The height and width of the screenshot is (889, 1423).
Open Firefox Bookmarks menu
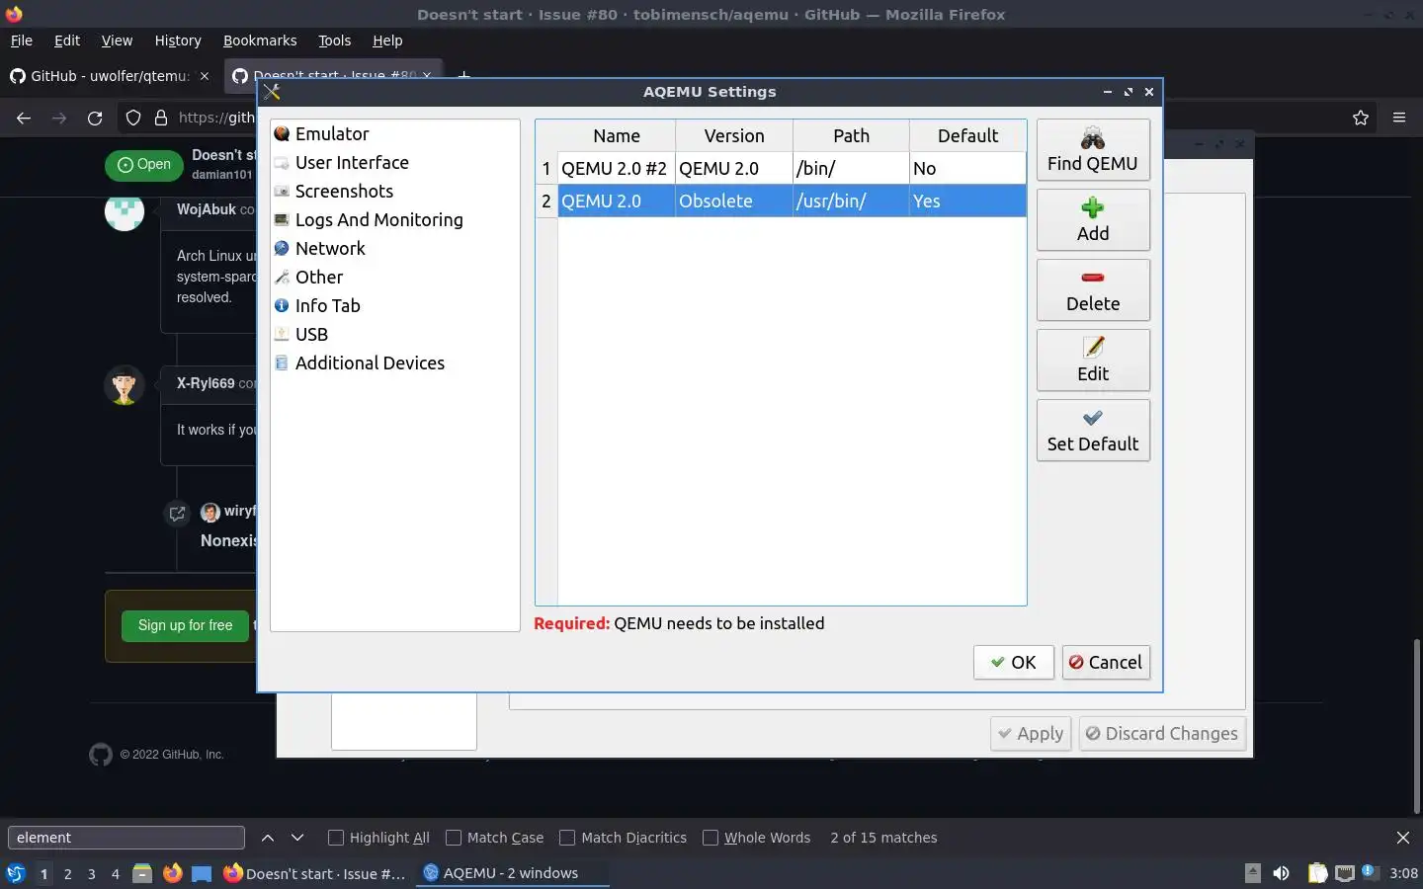pyautogui.click(x=260, y=40)
